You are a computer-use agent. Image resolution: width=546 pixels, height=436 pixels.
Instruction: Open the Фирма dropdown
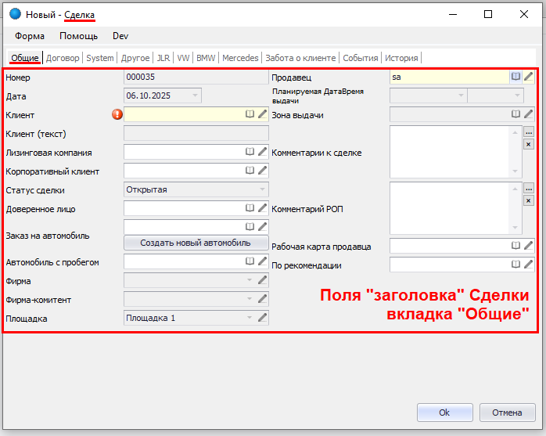[250, 279]
